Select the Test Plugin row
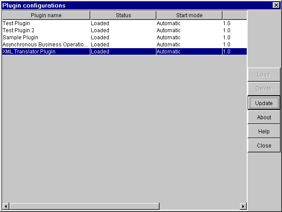This screenshot has width=282, height=212. [x=124, y=23]
